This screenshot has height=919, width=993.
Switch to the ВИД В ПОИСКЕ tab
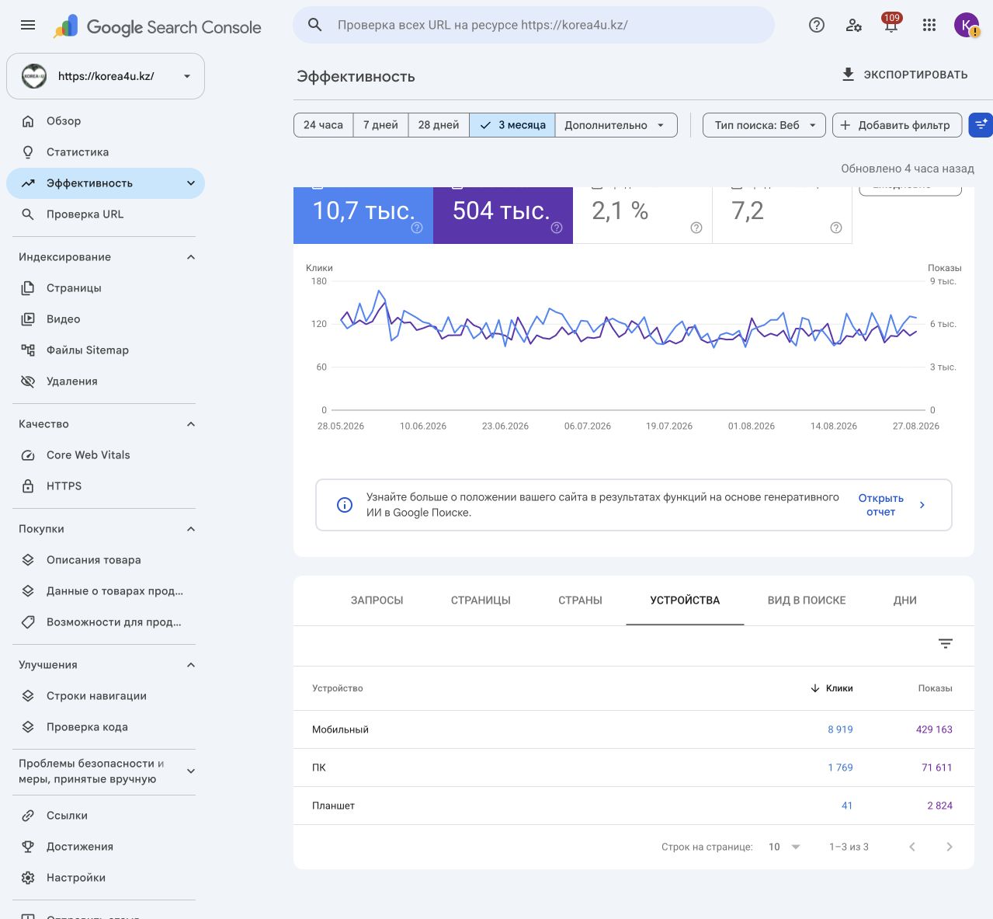pos(807,600)
